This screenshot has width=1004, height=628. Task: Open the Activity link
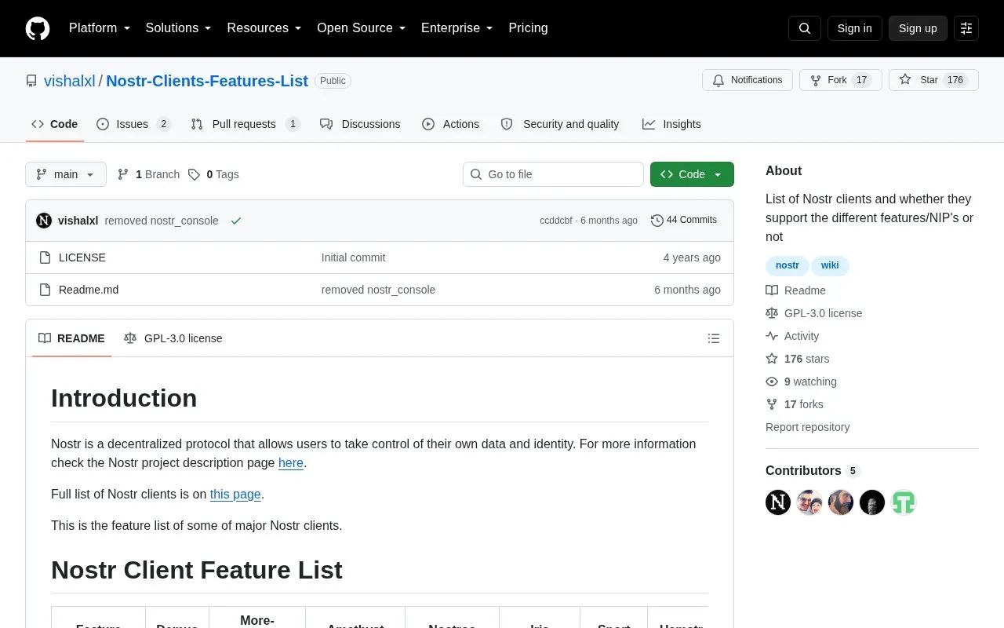tap(792, 336)
